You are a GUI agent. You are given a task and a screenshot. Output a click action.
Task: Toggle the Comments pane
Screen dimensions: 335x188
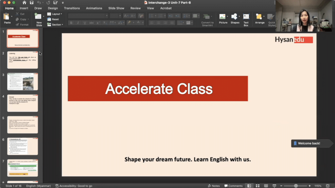(x=233, y=186)
